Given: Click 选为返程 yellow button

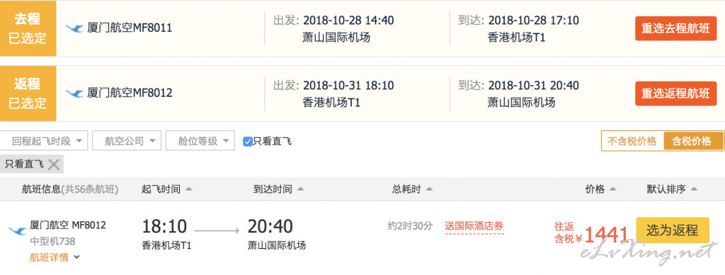Looking at the screenshot, I should coord(673,230).
